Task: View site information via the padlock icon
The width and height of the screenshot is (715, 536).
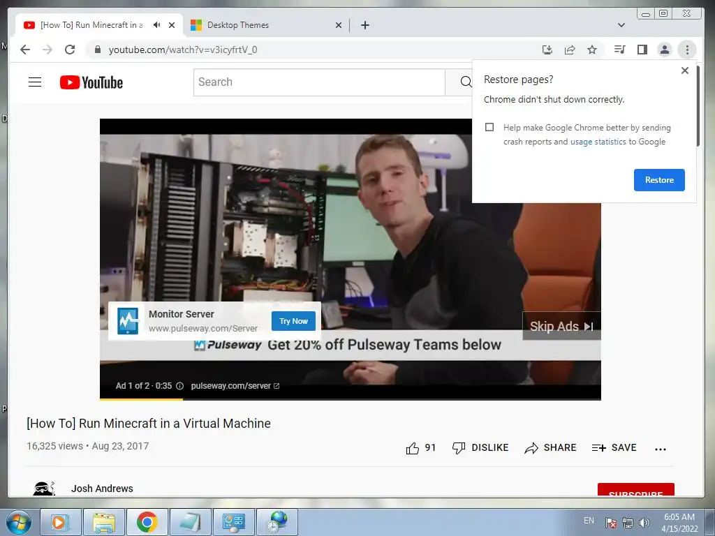Action: [x=97, y=50]
